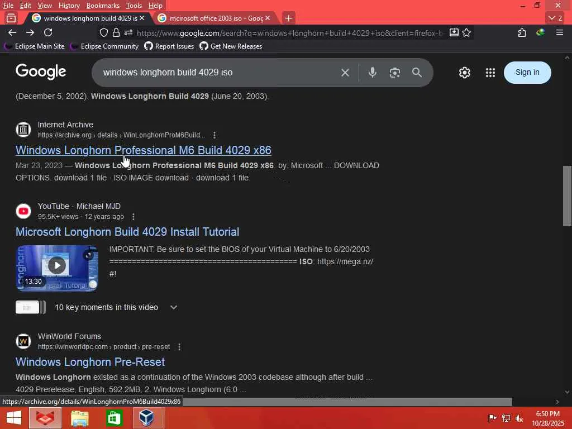
Task: Open the Get New Releases bookmark
Action: pyautogui.click(x=231, y=46)
